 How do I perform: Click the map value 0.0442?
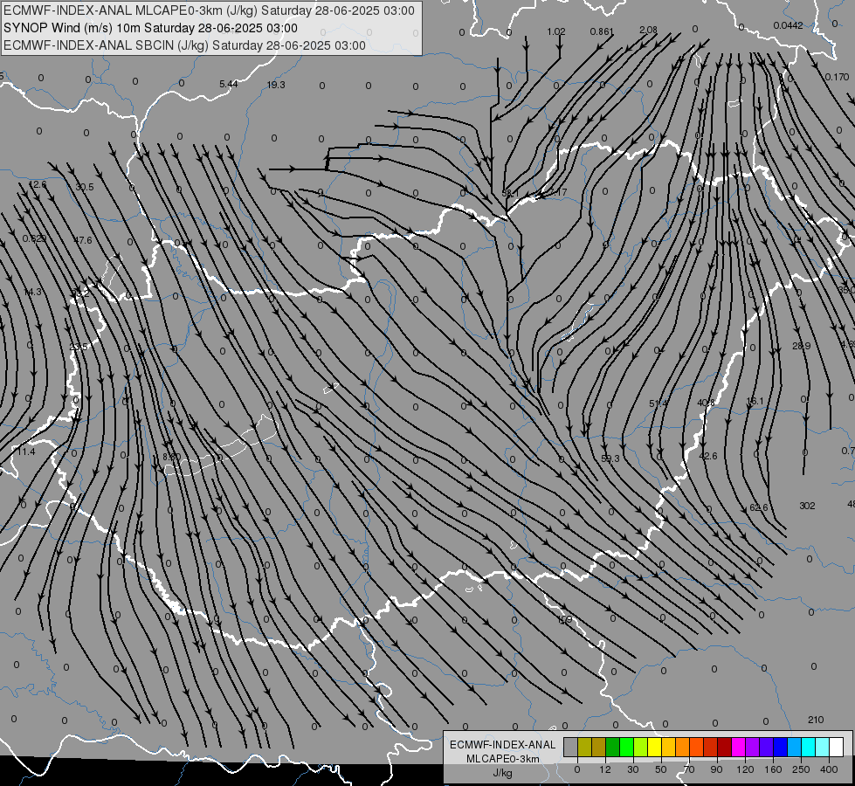(788, 25)
